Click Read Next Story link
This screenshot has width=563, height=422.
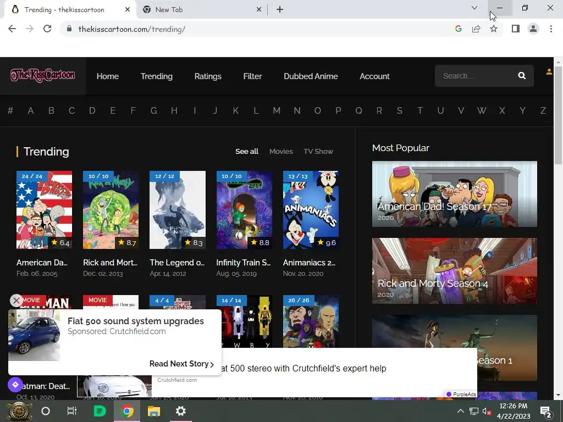(x=181, y=364)
